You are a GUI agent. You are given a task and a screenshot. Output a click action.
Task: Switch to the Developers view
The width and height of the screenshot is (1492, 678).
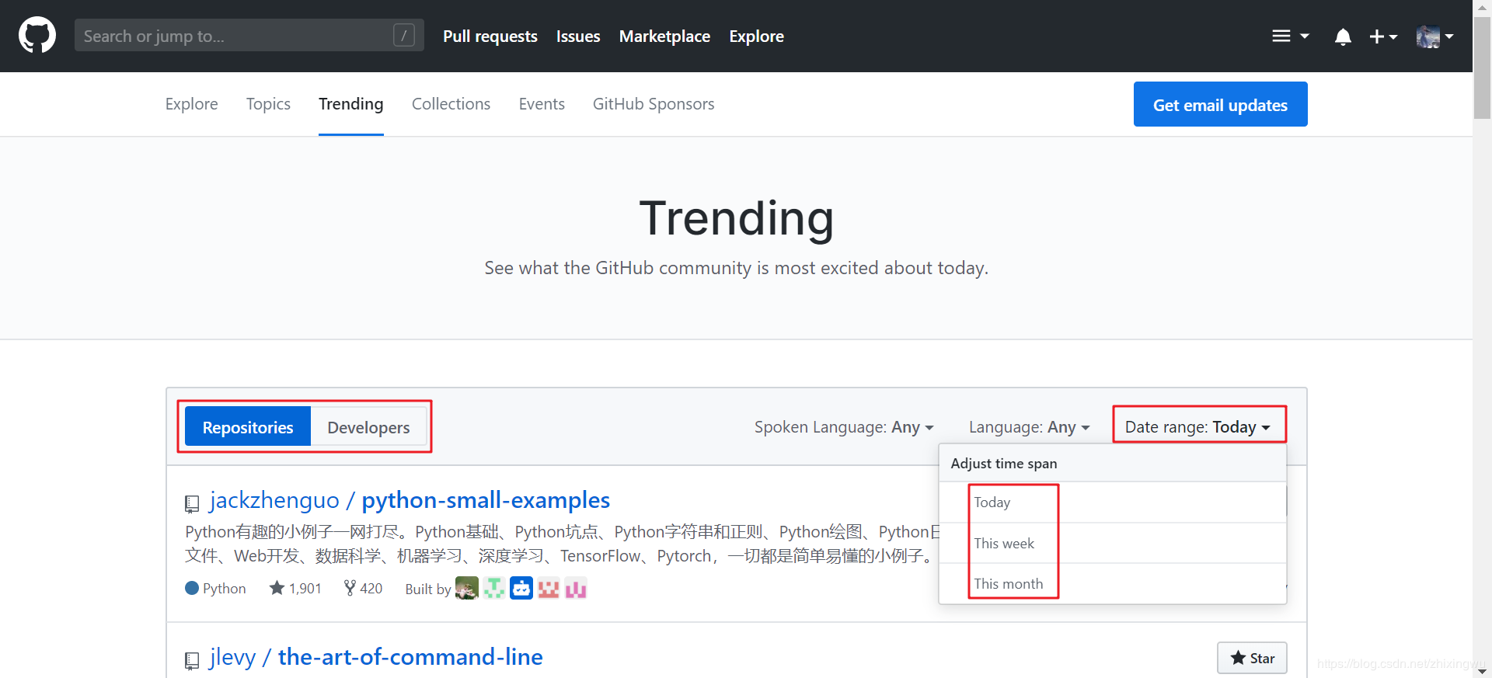(x=368, y=427)
